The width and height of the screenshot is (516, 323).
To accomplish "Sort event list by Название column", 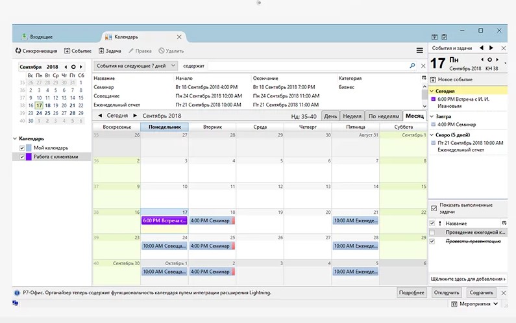I will click(x=104, y=78).
